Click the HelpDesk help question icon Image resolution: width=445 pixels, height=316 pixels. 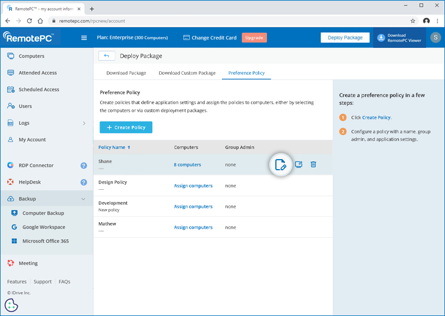pyautogui.click(x=83, y=182)
